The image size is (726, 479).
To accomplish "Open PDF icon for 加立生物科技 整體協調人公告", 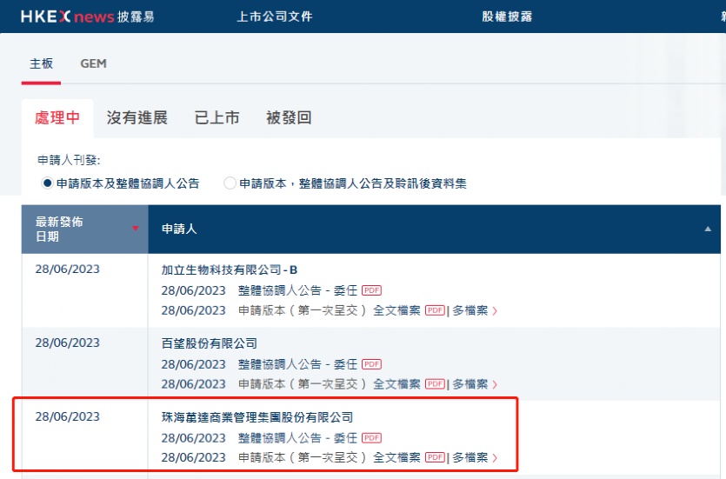I will click(x=371, y=290).
